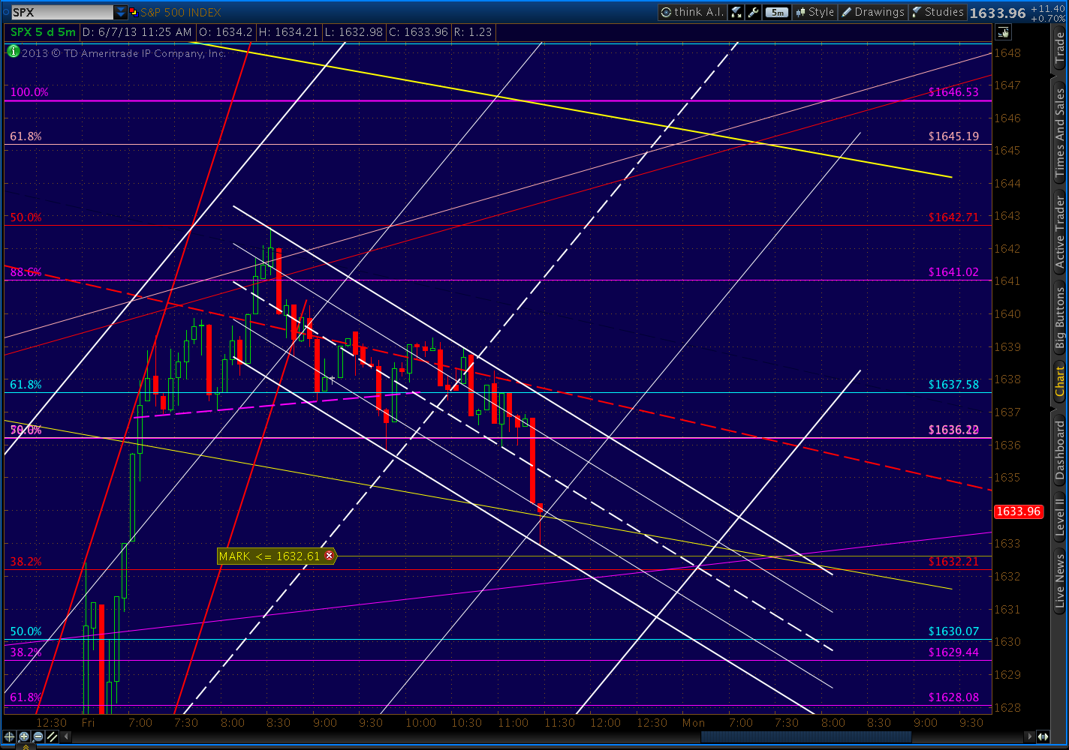
Task: Click the C: 1633.96 close readout
Action: pyautogui.click(x=418, y=32)
